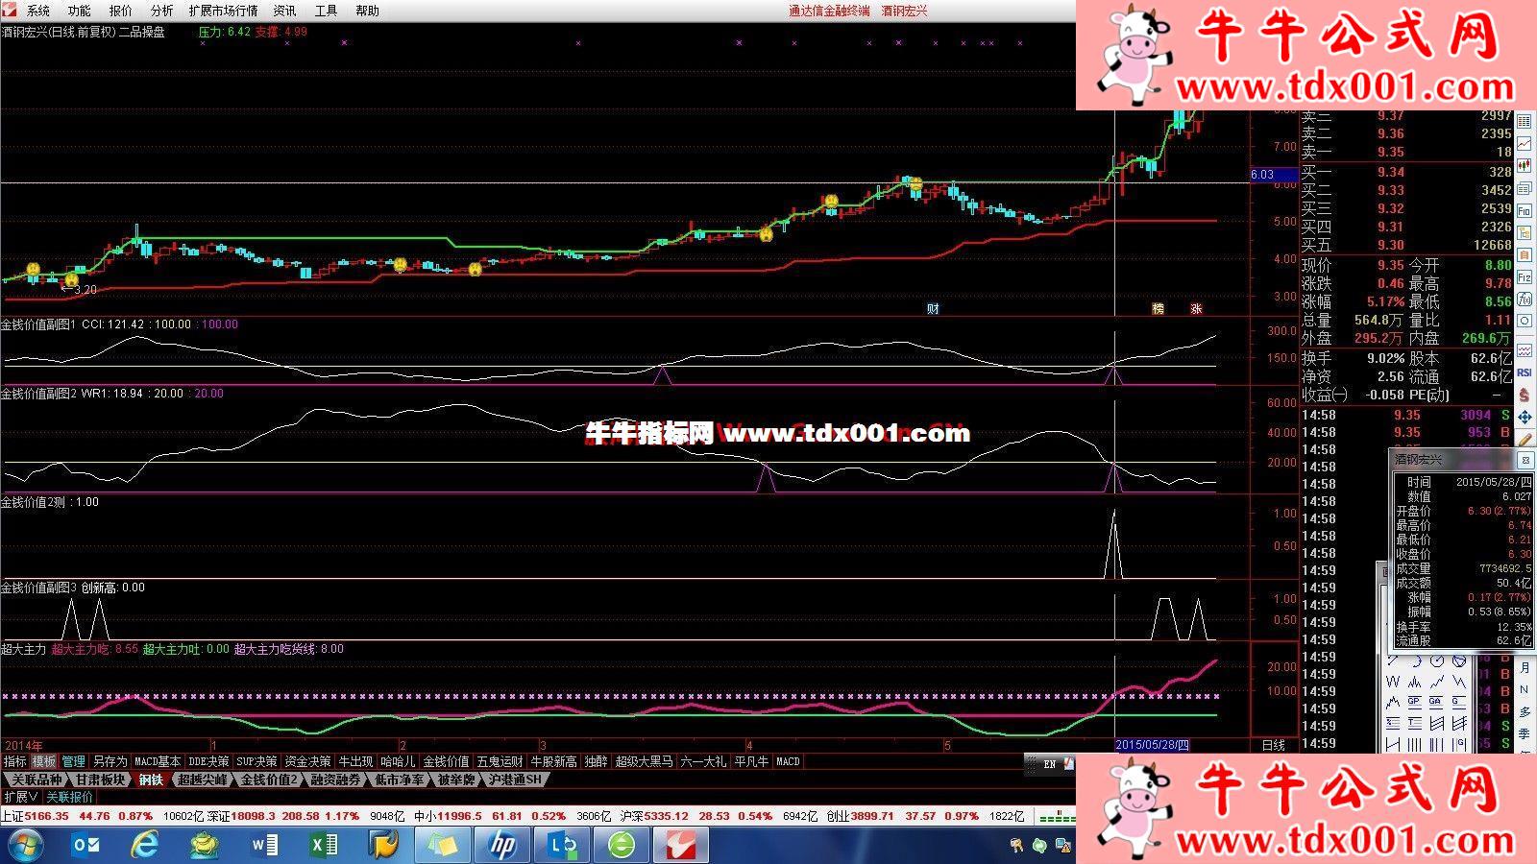Select the W-shape drawing tool
Viewport: 1537px width, 864px height.
pyautogui.click(x=1393, y=682)
